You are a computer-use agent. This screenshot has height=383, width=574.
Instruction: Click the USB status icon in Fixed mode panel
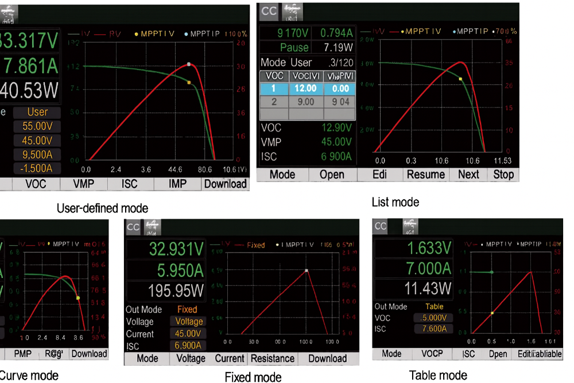tap(154, 227)
